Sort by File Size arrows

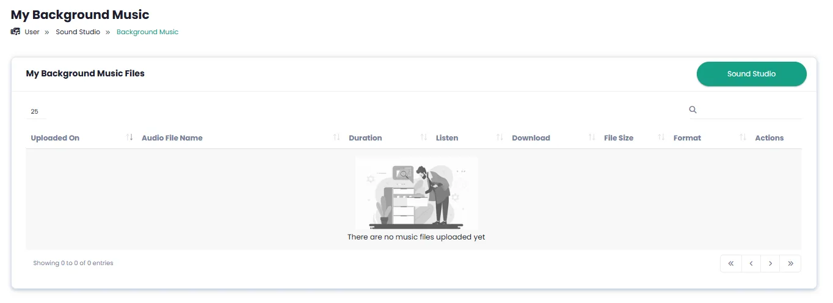point(661,137)
